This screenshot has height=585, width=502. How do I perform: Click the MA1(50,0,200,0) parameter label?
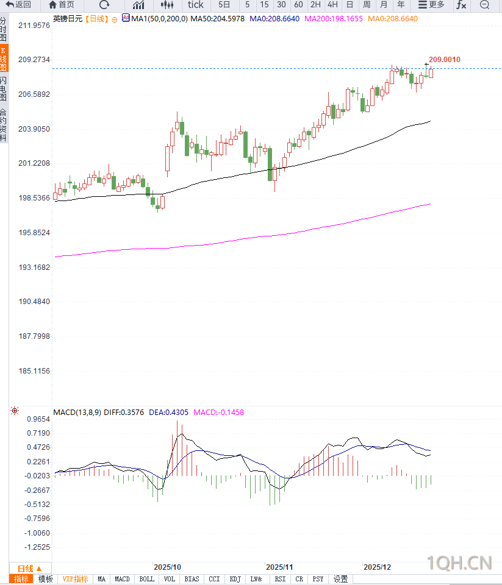[x=159, y=19]
